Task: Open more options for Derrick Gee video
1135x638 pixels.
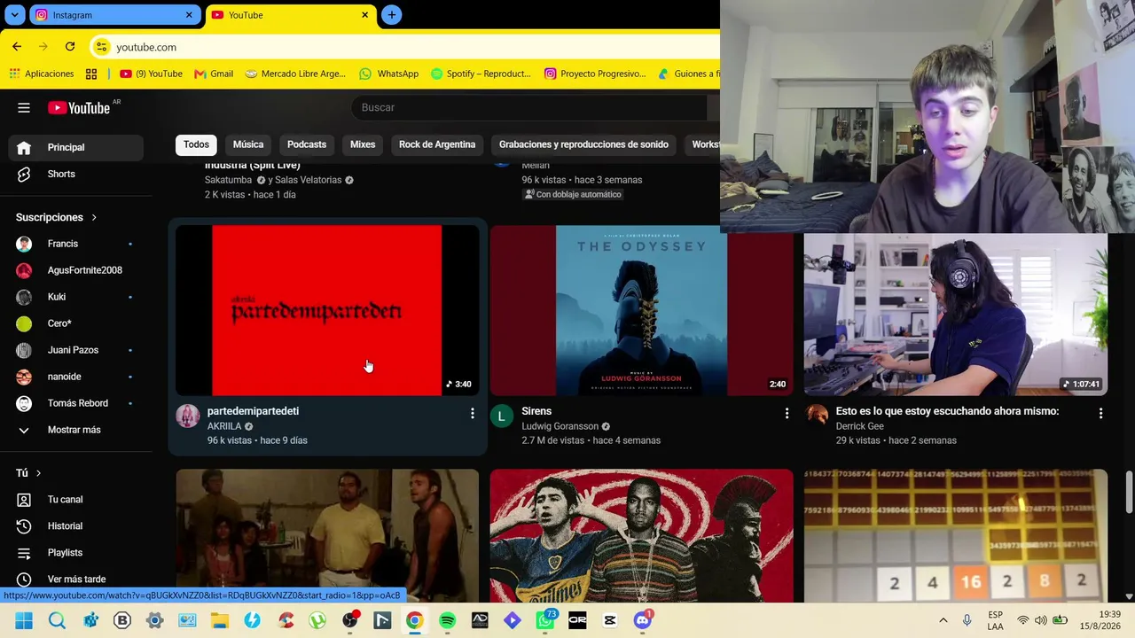Action: click(1100, 413)
